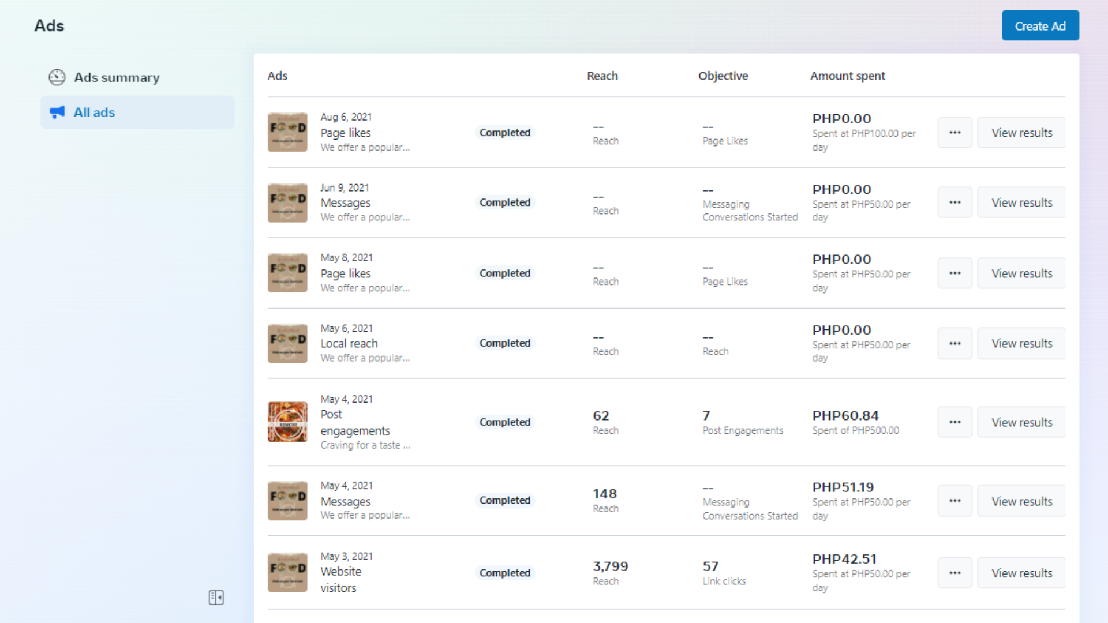Viewport: 1108px width, 623px height.
Task: Click the All ads megaphone icon
Action: point(57,112)
